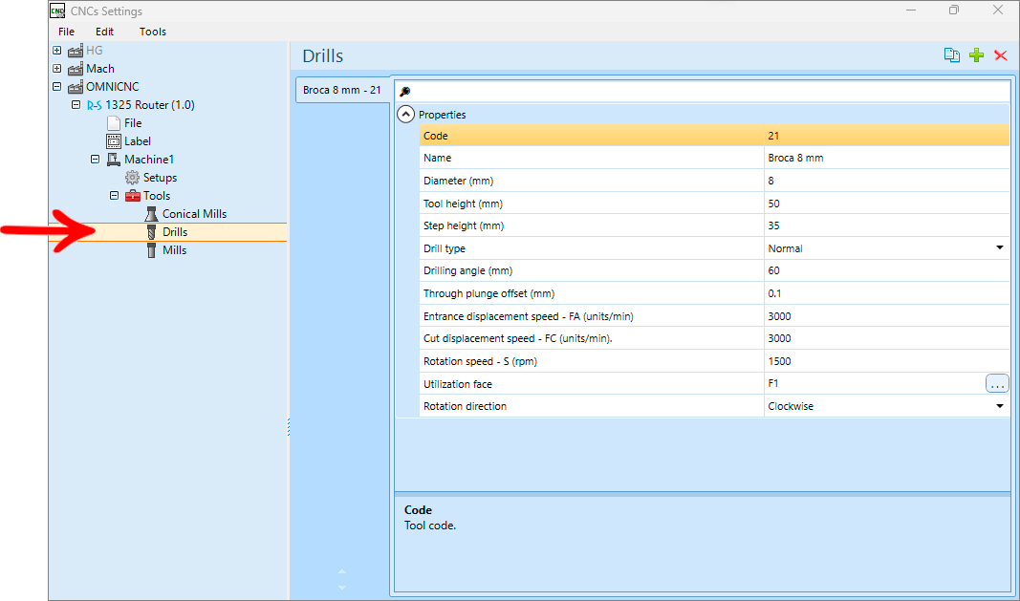
Task: Select Setups in the tree
Action: (160, 178)
